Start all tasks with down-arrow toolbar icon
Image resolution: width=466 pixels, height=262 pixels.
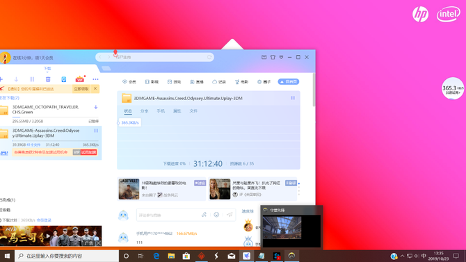pos(17,79)
